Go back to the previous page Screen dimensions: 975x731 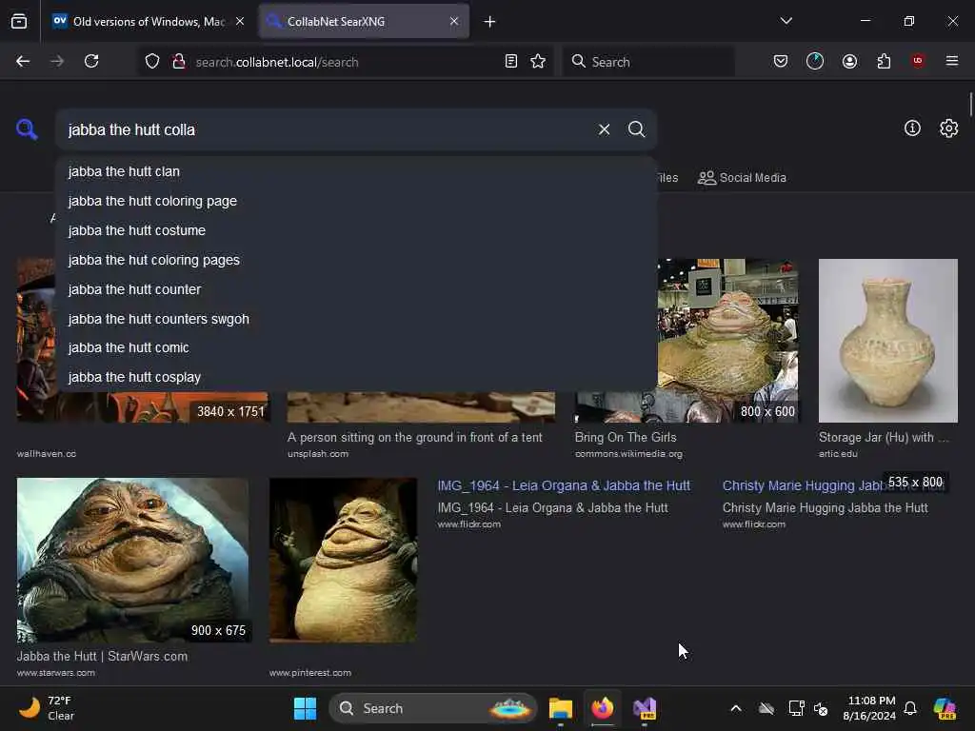coord(23,61)
